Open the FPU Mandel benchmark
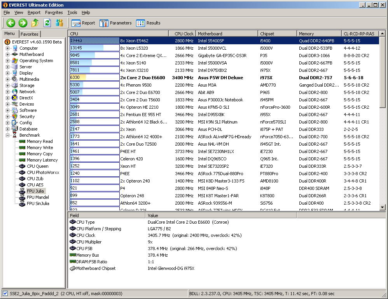 coord(38,197)
